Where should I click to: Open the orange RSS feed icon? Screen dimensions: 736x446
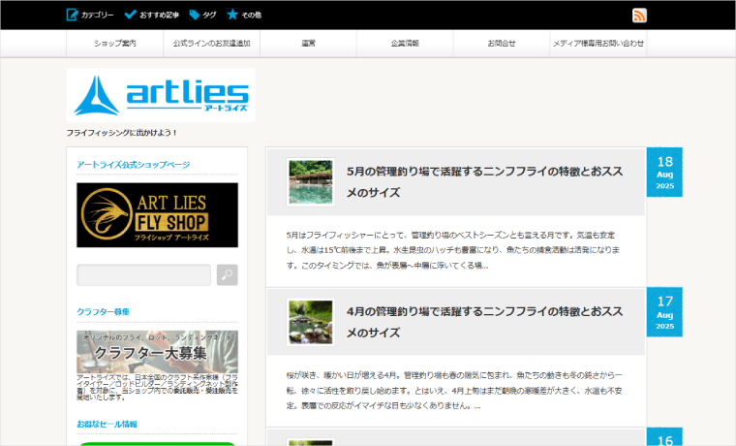click(639, 15)
